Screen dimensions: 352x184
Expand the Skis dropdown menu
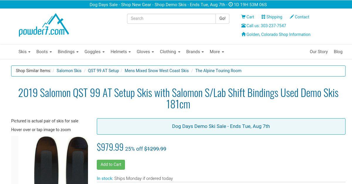pyautogui.click(x=24, y=52)
